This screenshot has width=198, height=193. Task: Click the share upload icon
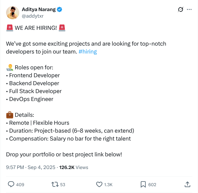pyautogui.click(x=187, y=184)
